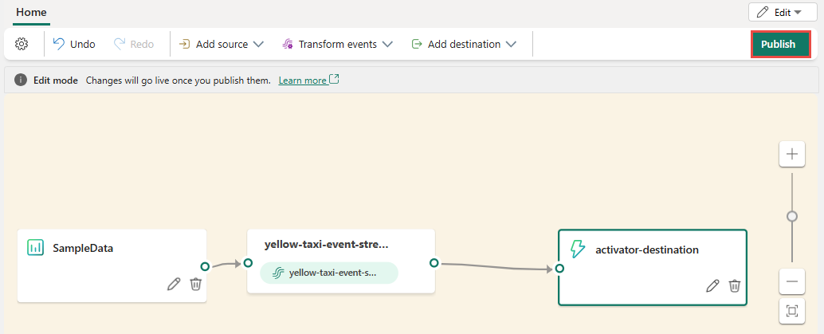The width and height of the screenshot is (824, 334).
Task: Edit the SampleData source node
Action: coord(174,284)
